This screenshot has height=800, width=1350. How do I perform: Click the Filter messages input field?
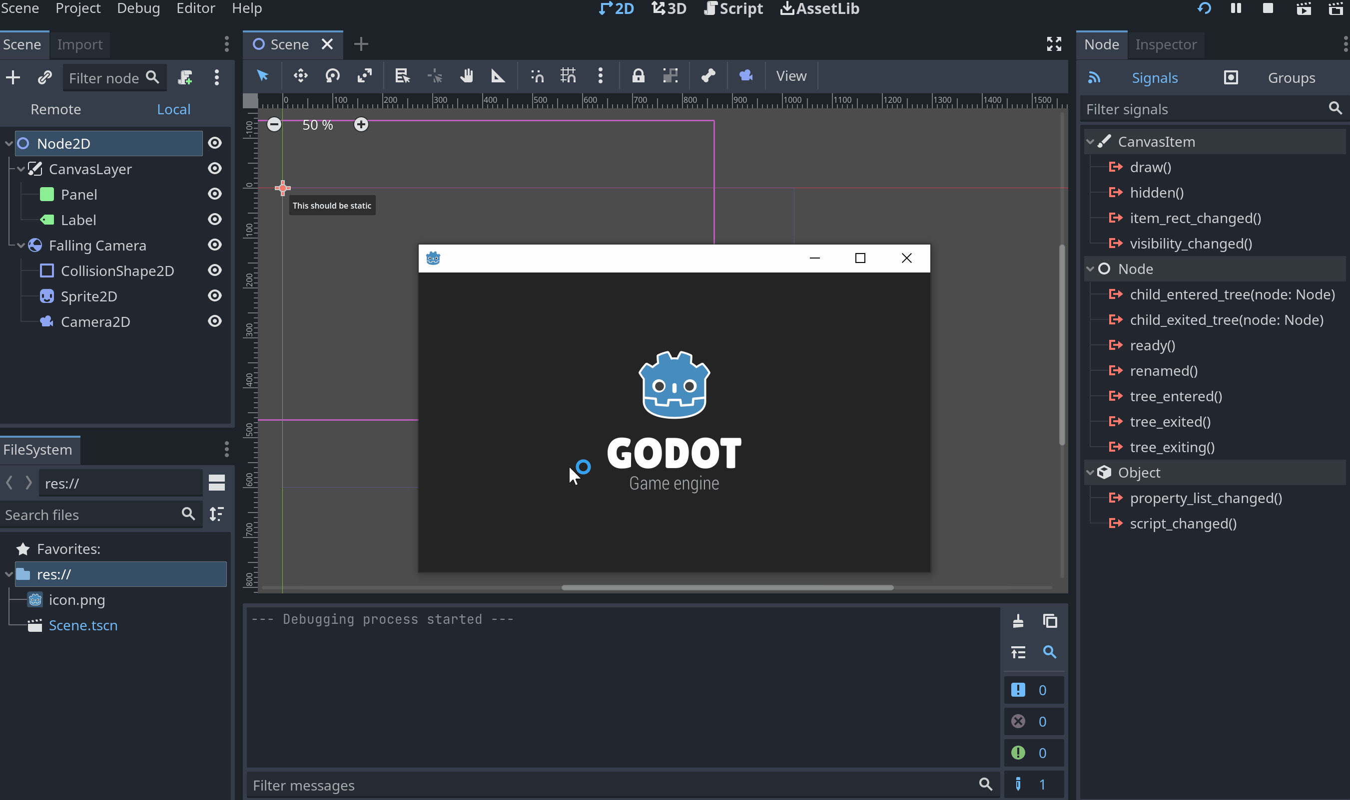tap(594, 785)
